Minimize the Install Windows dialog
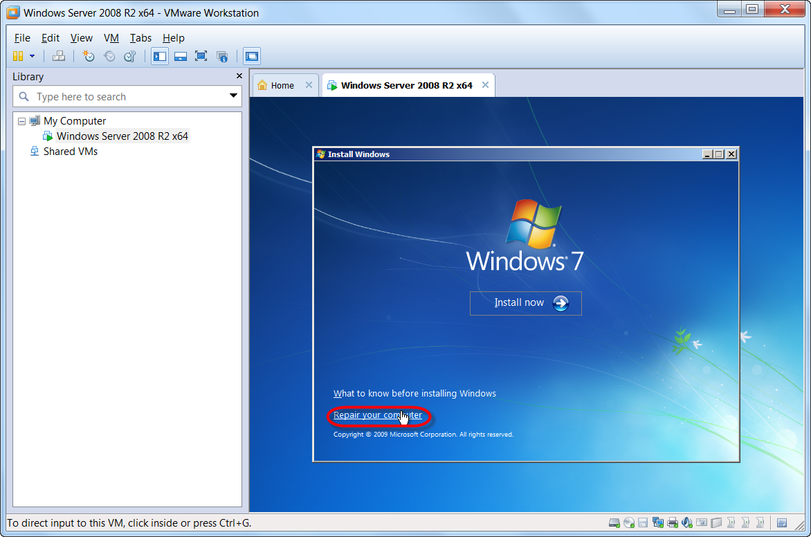Image resolution: width=811 pixels, height=537 pixels. (x=707, y=154)
